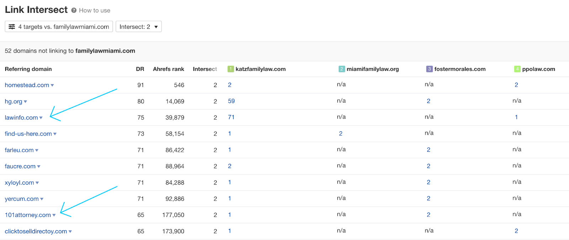Open the Intersect: 2 dropdown
This screenshot has width=569, height=240.
point(139,27)
